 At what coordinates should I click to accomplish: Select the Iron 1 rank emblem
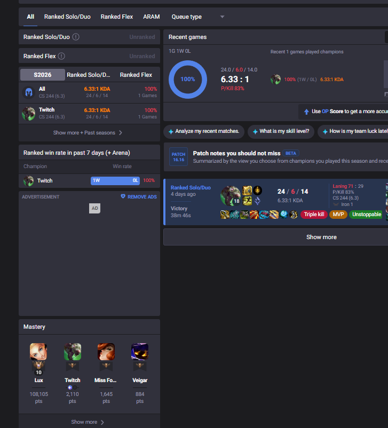point(336,204)
